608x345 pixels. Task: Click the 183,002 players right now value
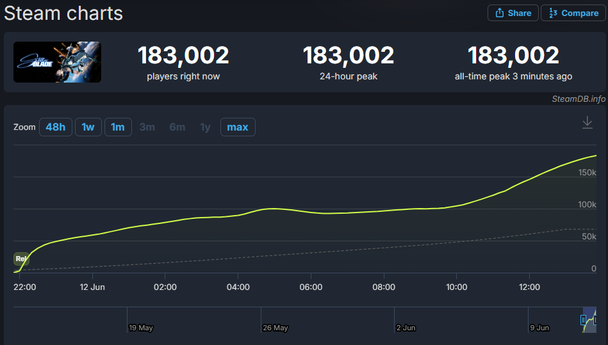pos(183,56)
